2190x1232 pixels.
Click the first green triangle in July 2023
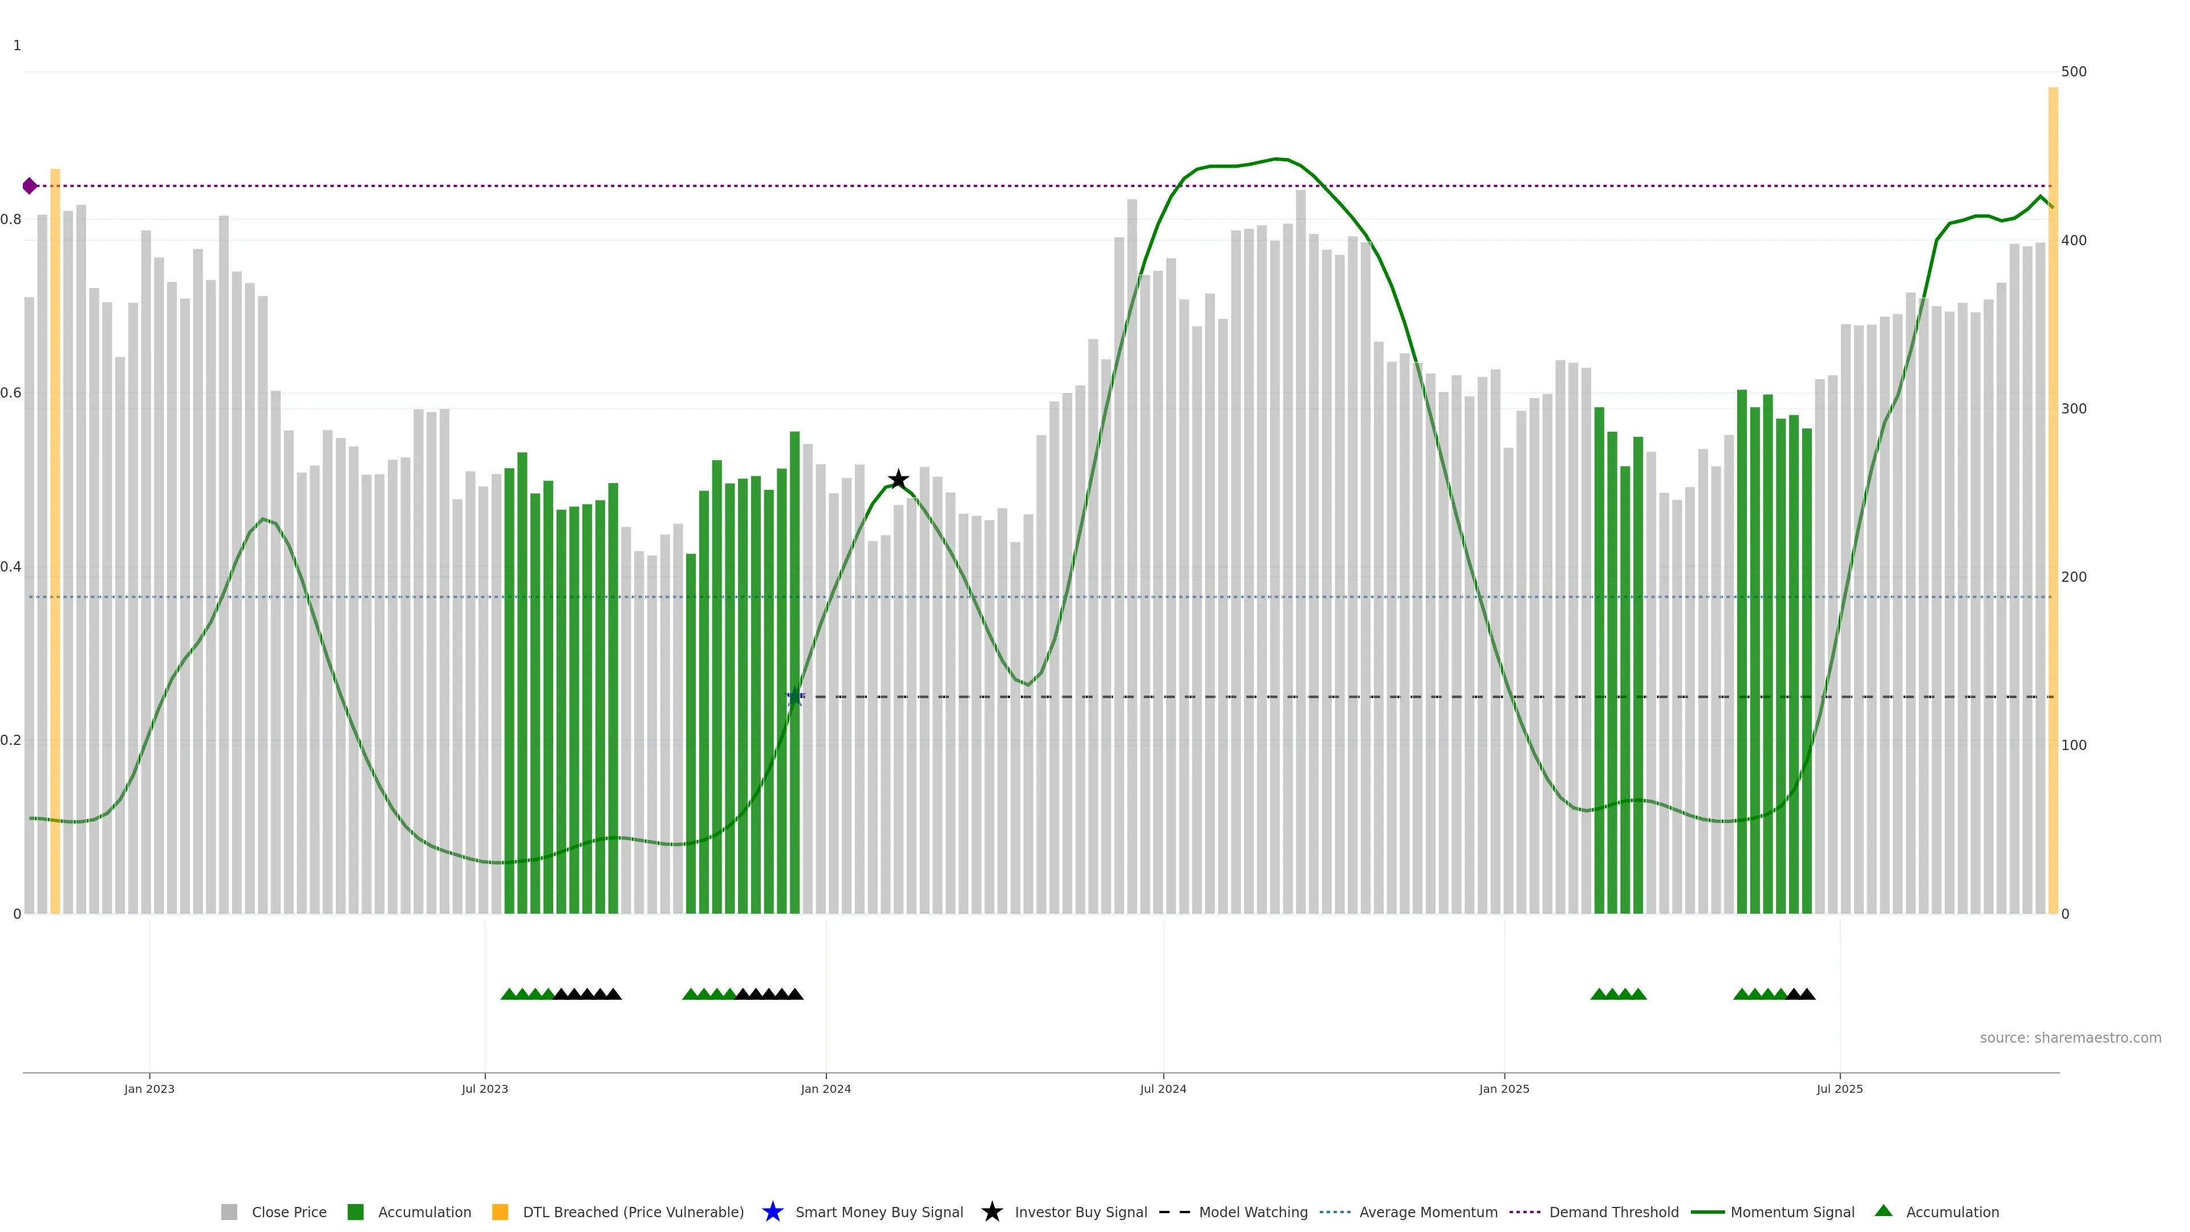coord(508,994)
